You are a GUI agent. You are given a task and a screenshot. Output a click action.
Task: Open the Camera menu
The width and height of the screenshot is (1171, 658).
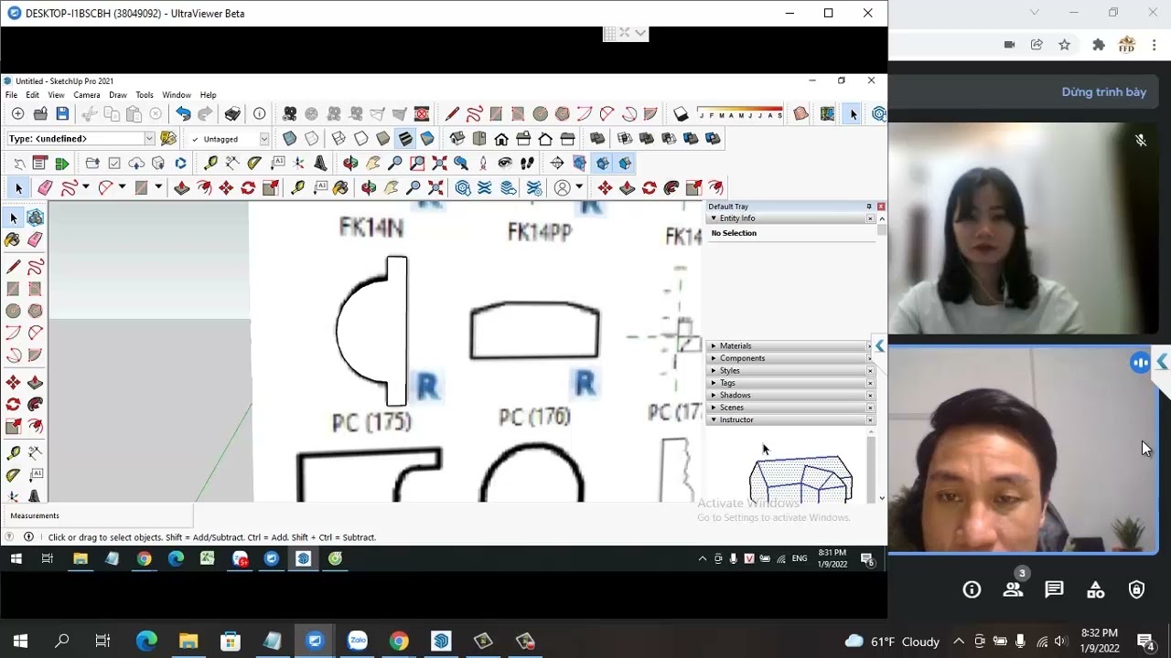coord(87,95)
